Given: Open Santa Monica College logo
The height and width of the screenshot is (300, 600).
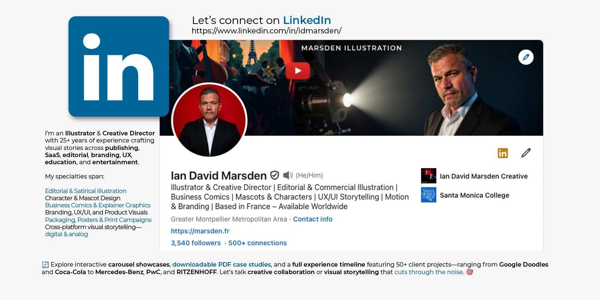Looking at the screenshot, I should pos(428,195).
